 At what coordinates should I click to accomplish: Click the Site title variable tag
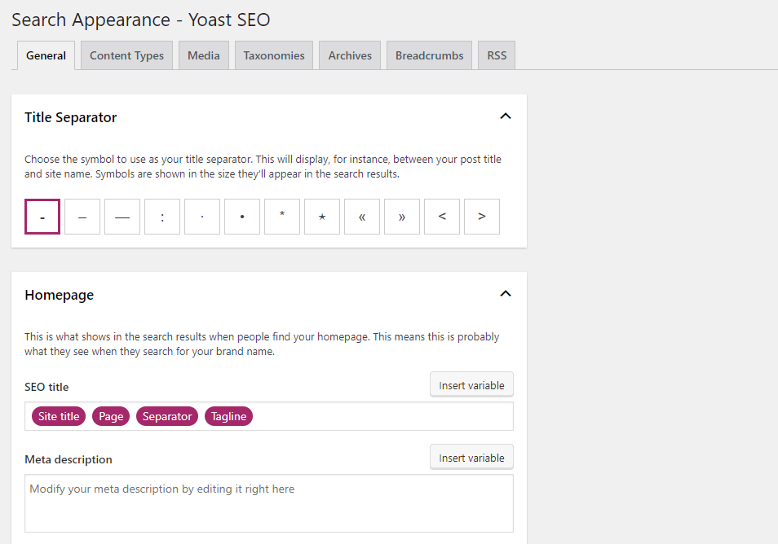pos(59,416)
